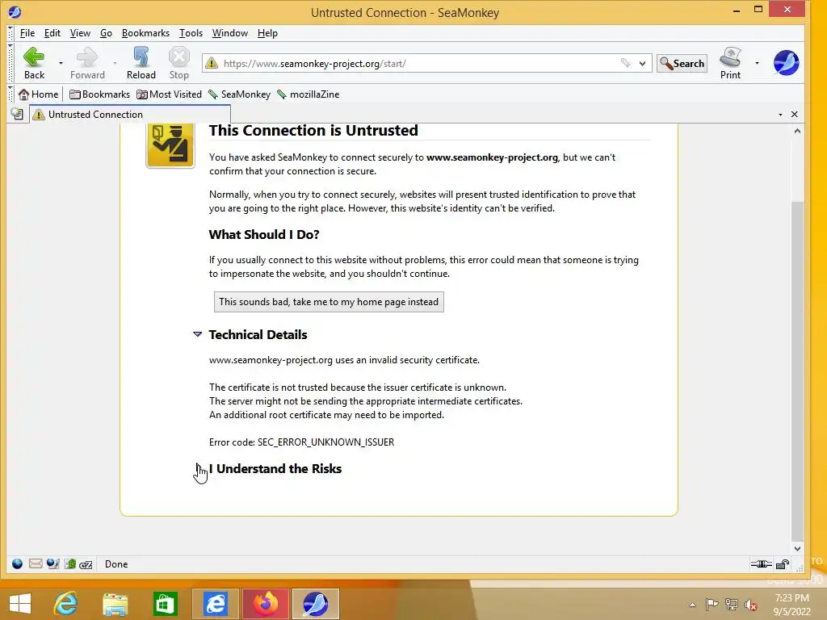Open Browser from status bar globe icon
The height and width of the screenshot is (620, 827).
(x=18, y=564)
